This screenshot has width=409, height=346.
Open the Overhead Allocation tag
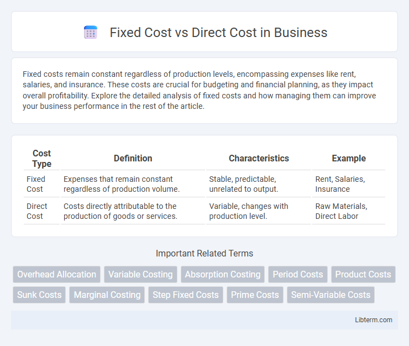coord(56,274)
